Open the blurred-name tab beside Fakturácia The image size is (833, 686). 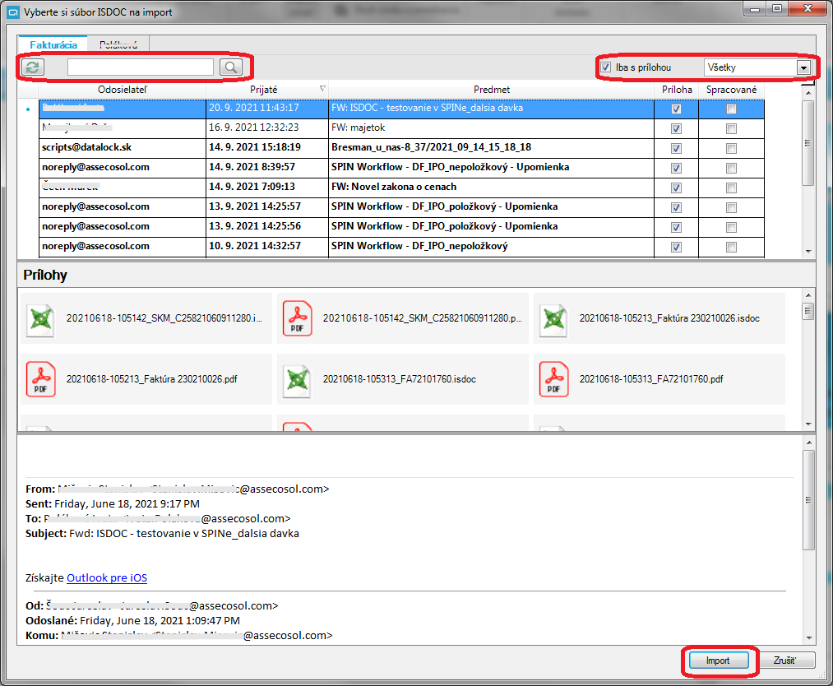point(118,45)
